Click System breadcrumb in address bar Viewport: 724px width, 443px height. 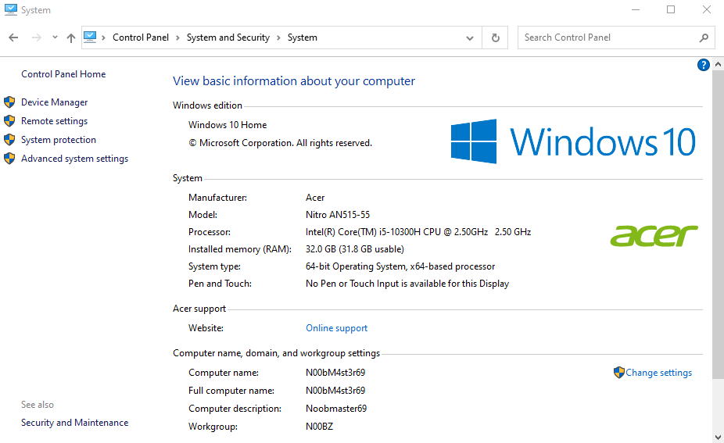pyautogui.click(x=303, y=38)
